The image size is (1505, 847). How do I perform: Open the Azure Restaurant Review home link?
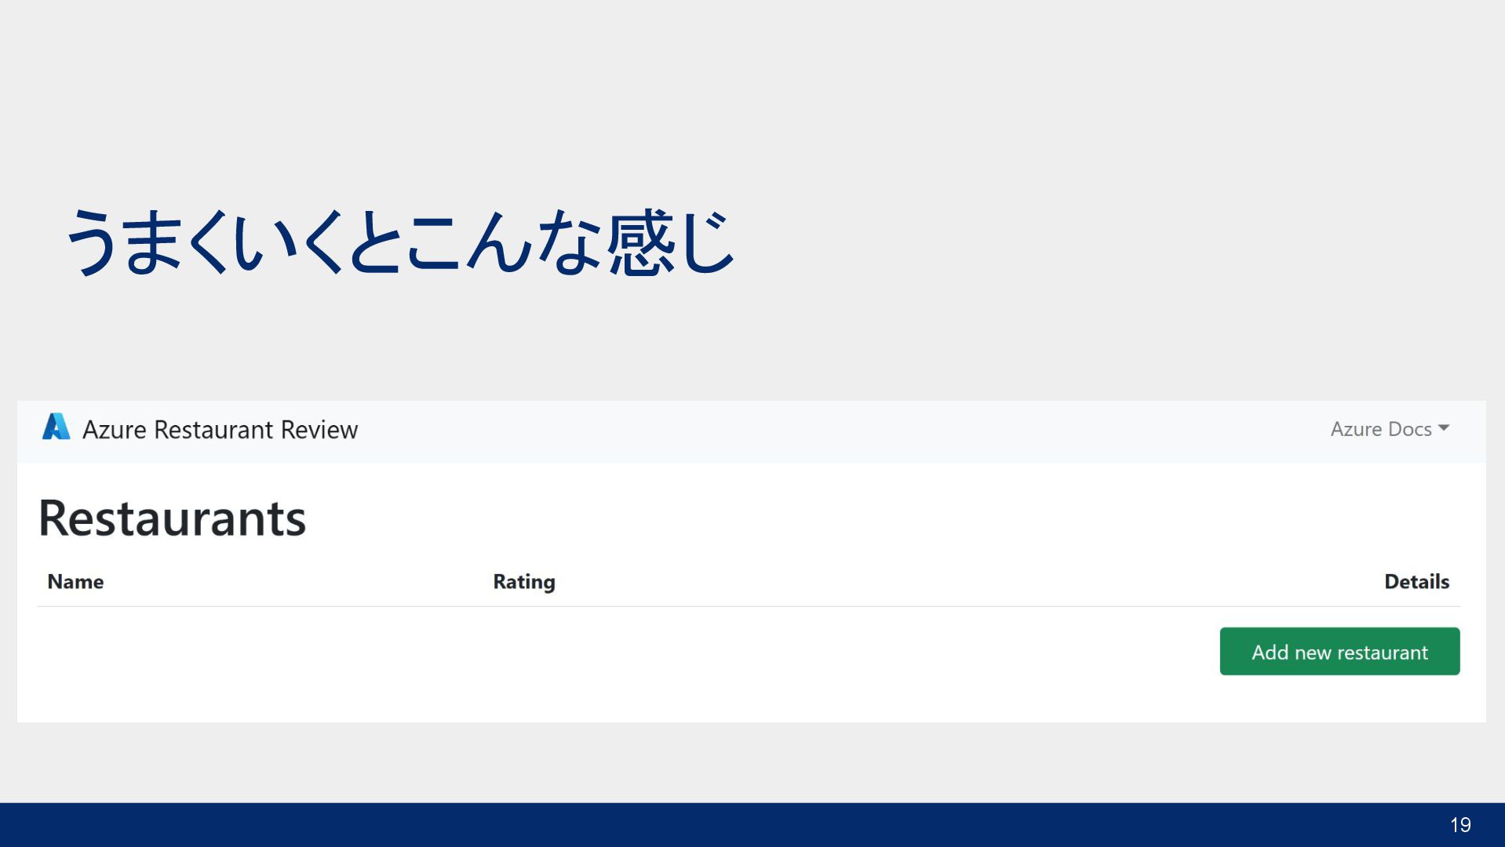click(x=220, y=430)
